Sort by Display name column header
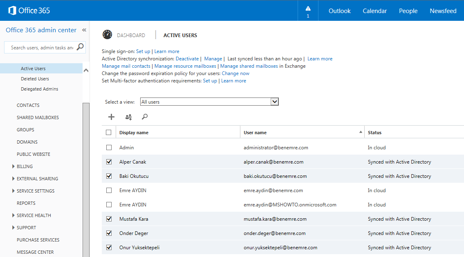This screenshot has width=464, height=257. [134, 133]
